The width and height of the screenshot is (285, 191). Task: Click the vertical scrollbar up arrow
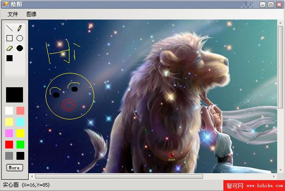click(x=281, y=23)
